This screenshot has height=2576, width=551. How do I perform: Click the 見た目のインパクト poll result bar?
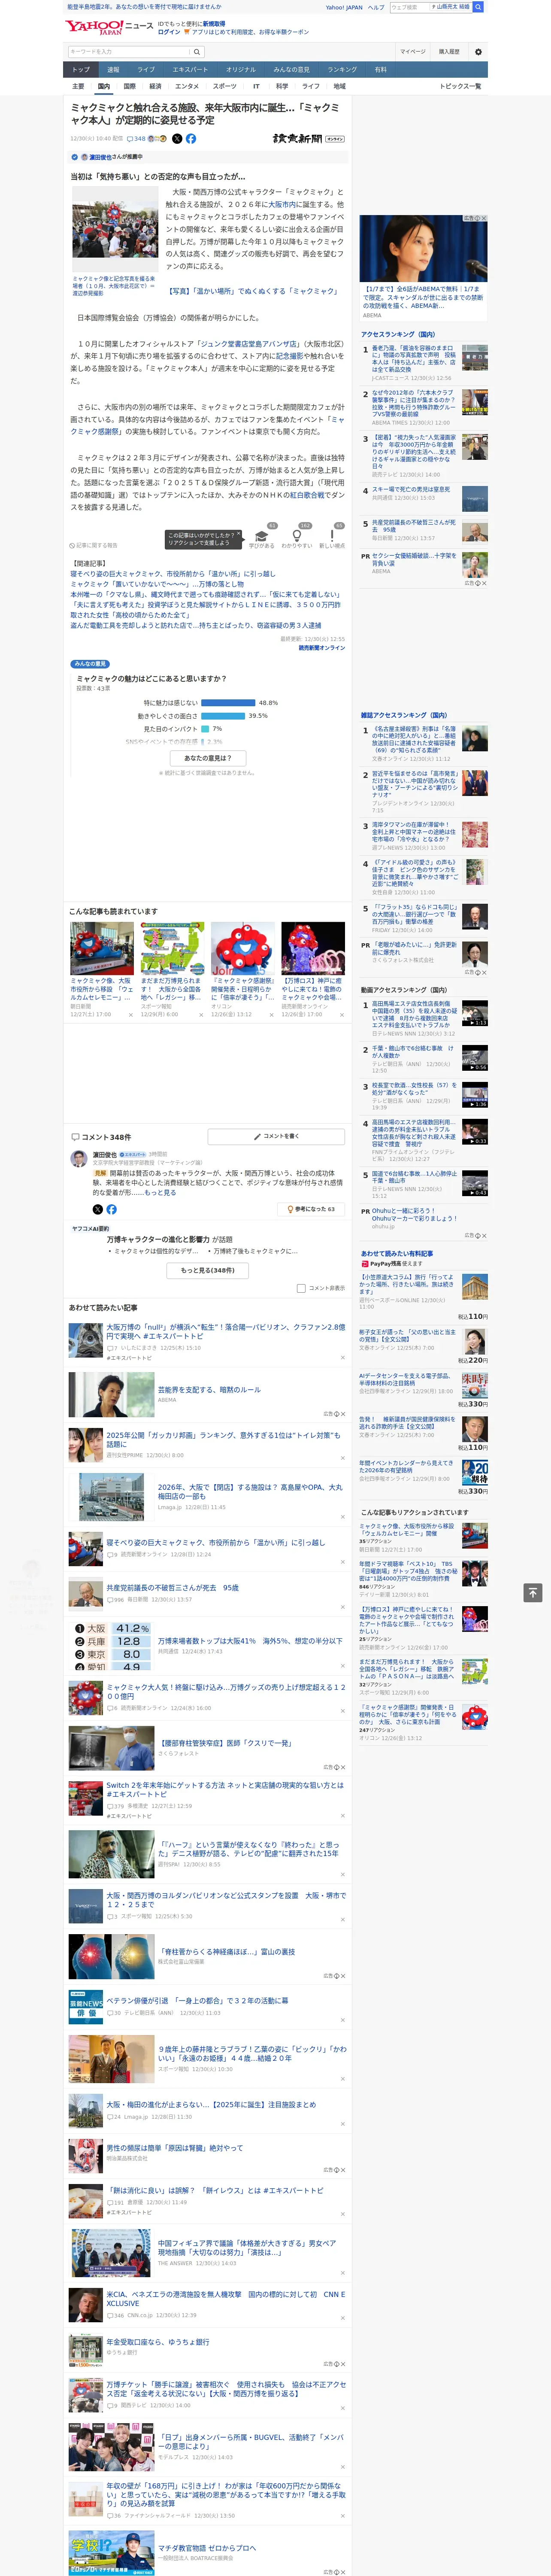tap(205, 729)
